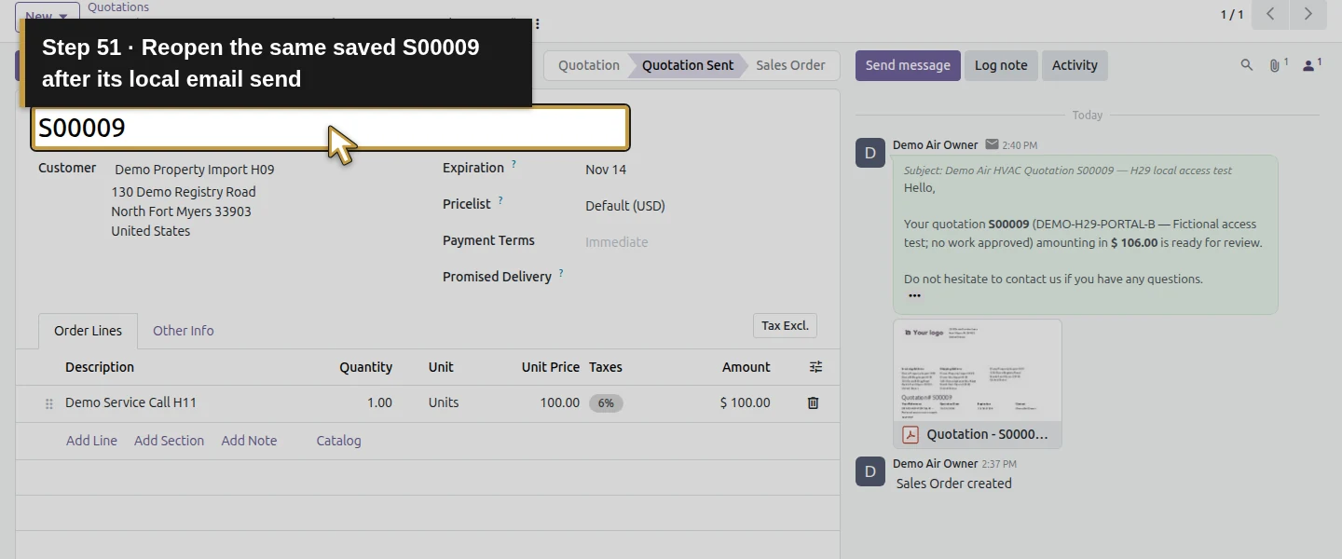Click the Demo Service Call H11 description
The width and height of the screenshot is (1342, 559).
(130, 403)
